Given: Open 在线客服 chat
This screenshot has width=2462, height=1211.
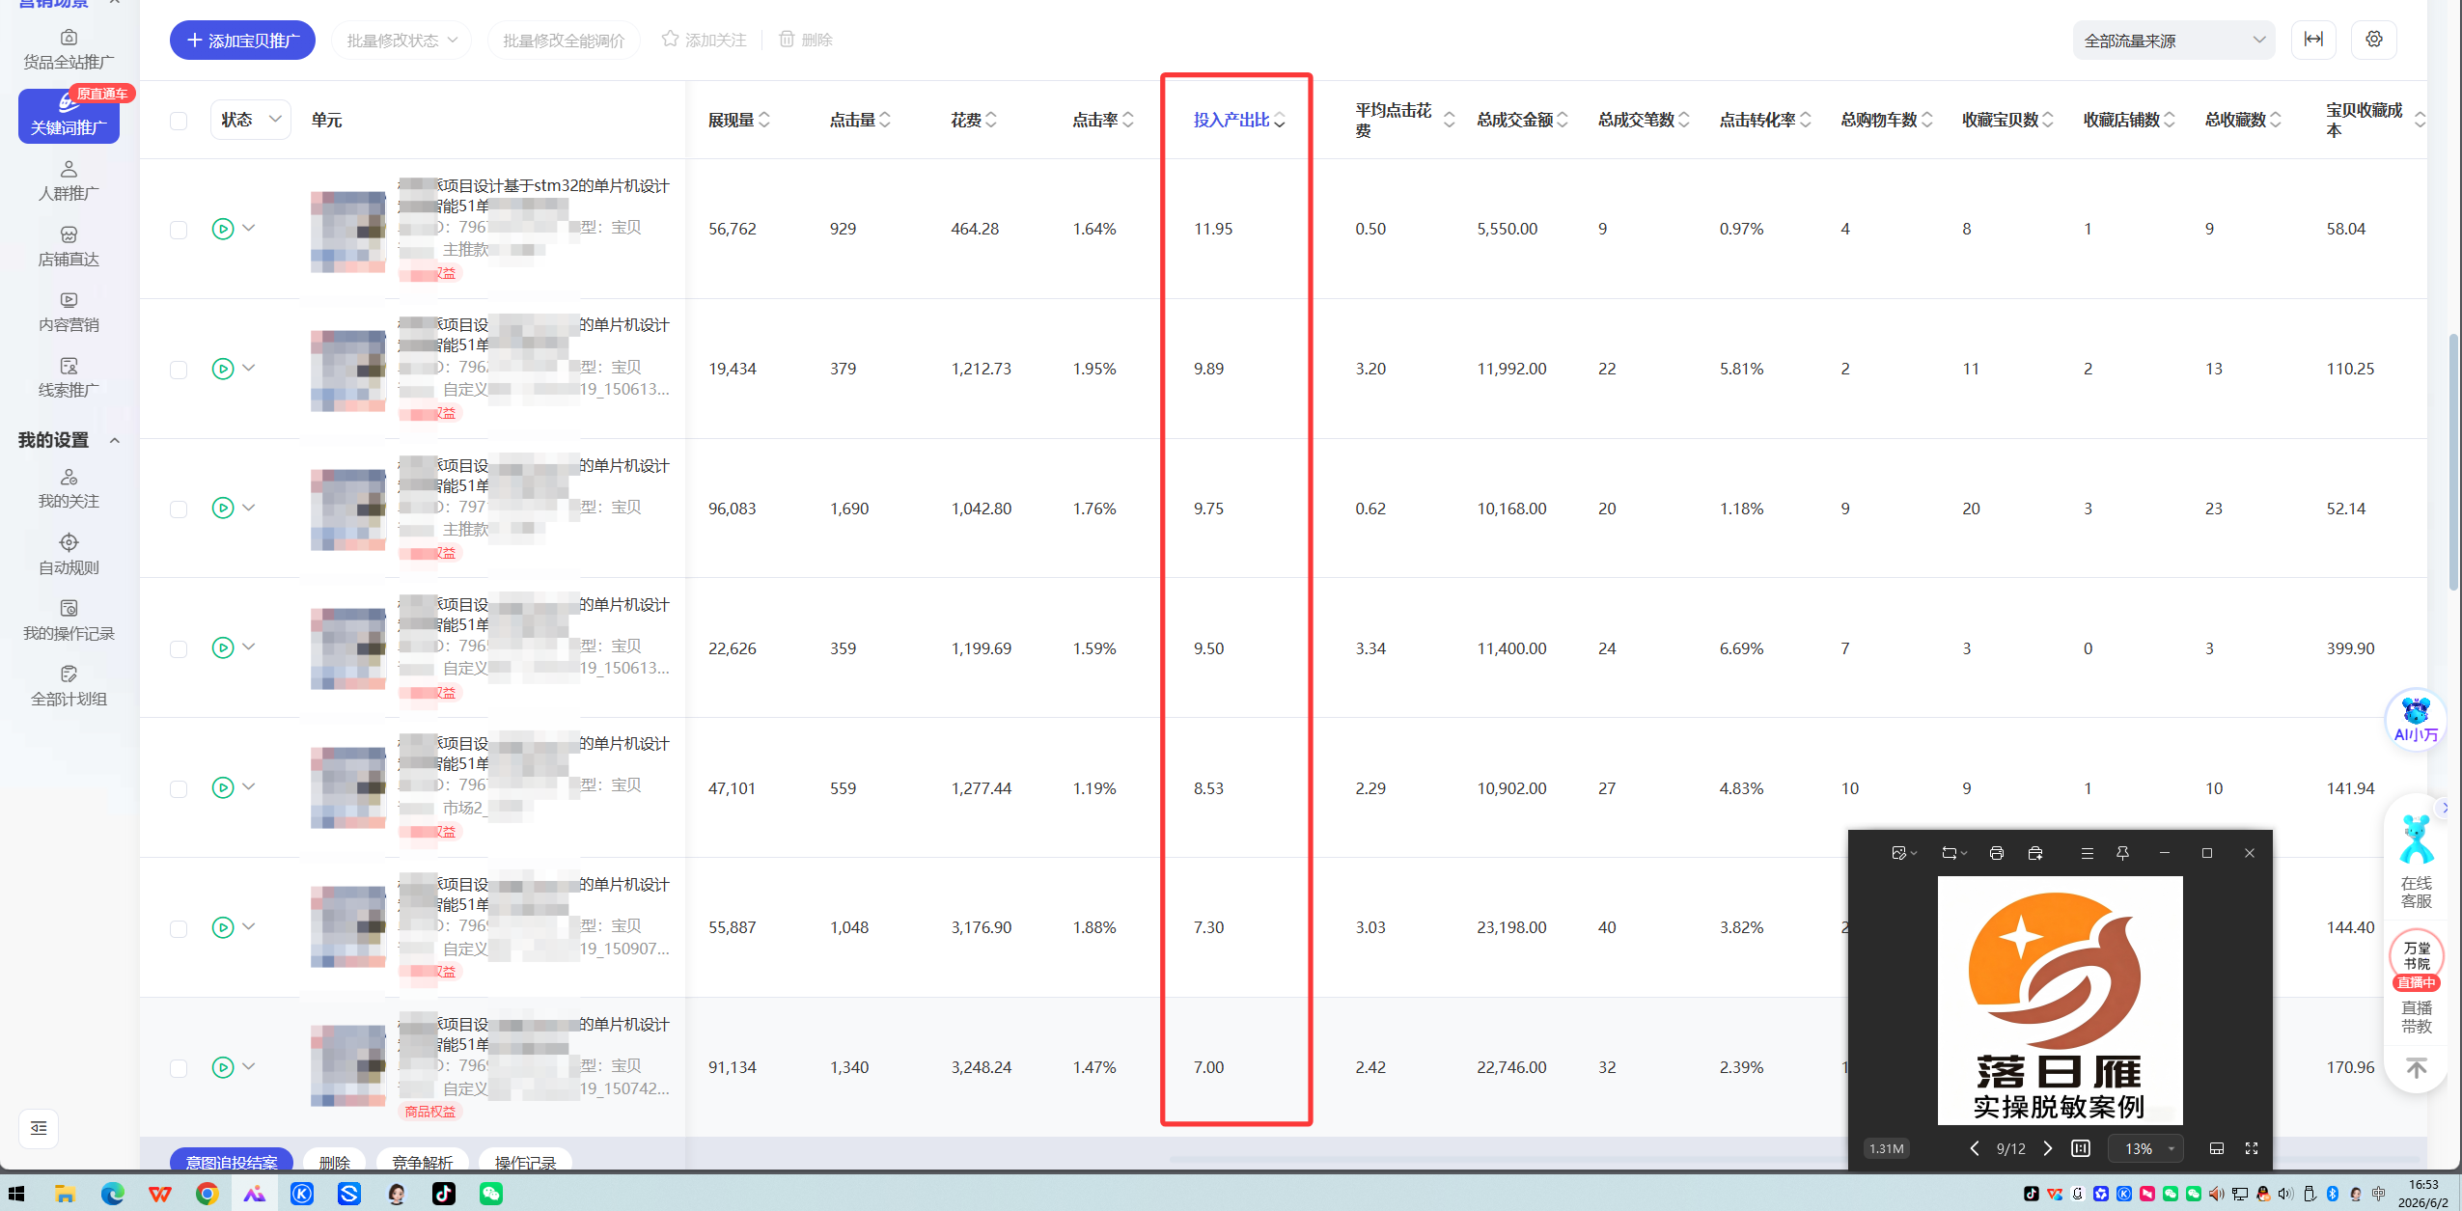Looking at the screenshot, I should coord(2416,864).
